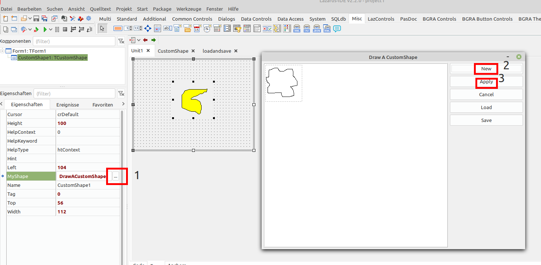The height and width of the screenshot is (265, 541).
Task: Click the build mode gear-wrench icon
Action: click(24, 29)
